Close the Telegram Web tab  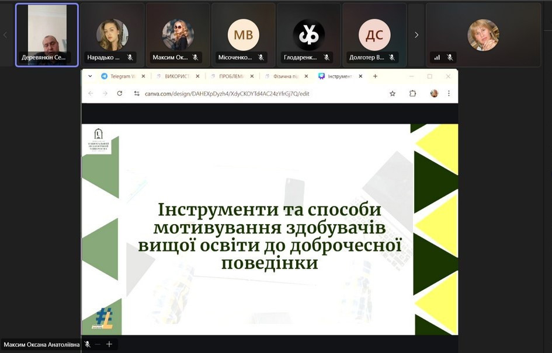[143, 76]
